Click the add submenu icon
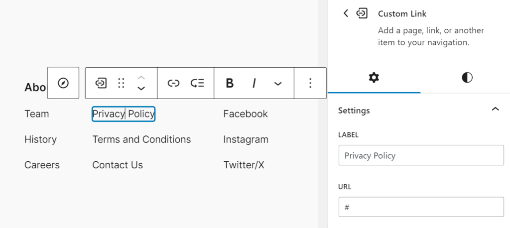This screenshot has width=510, height=228. pyautogui.click(x=197, y=83)
